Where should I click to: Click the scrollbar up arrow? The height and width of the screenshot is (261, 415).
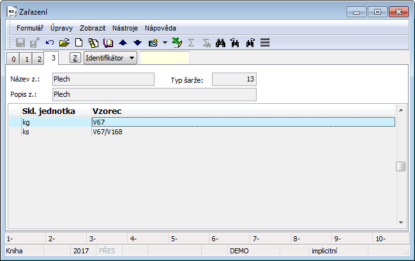tap(401, 110)
